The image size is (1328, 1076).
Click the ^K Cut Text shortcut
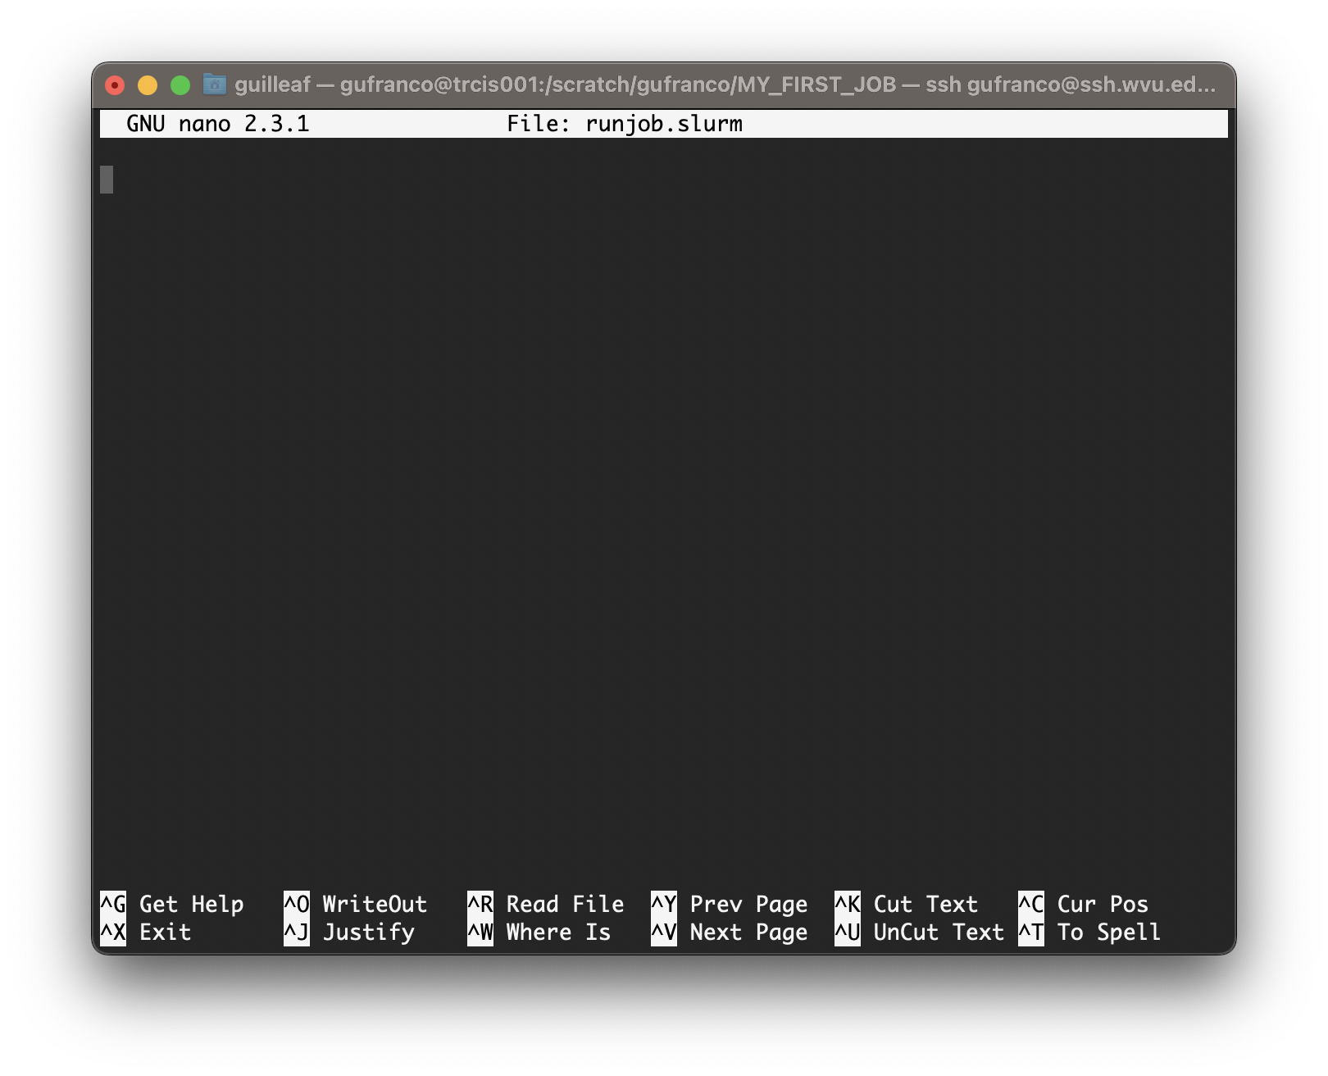[x=907, y=904]
